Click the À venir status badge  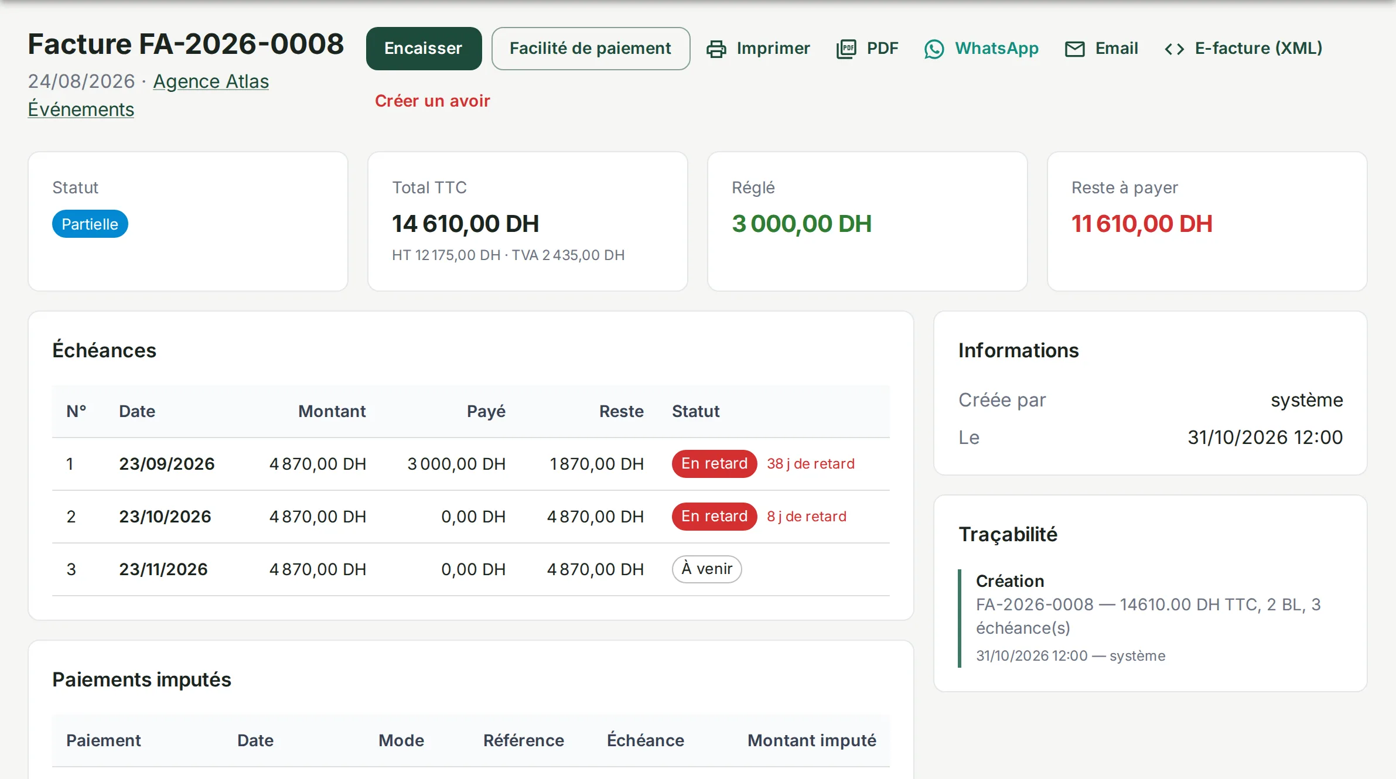click(706, 569)
